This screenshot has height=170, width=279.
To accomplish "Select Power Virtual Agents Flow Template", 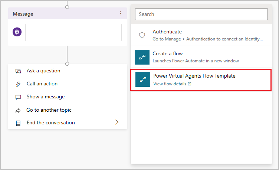I will pos(201,80).
